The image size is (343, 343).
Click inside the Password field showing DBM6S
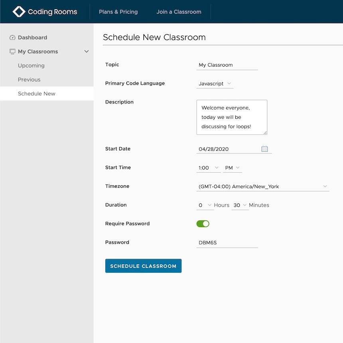tap(227, 242)
